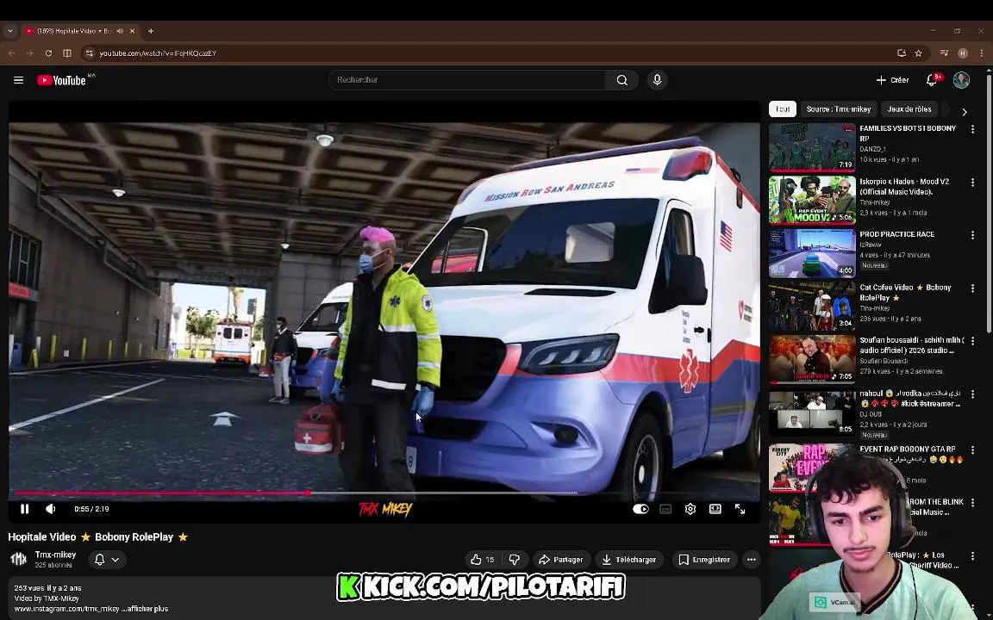993x620 pixels.
Task: Open options for EVENT RAP BOBONY video
Action: coord(972,449)
